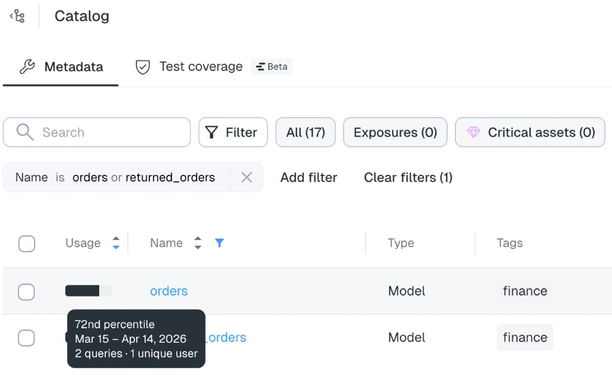Image resolution: width=612 pixels, height=376 pixels.
Task: Select the Metadata tab
Action: (72, 67)
